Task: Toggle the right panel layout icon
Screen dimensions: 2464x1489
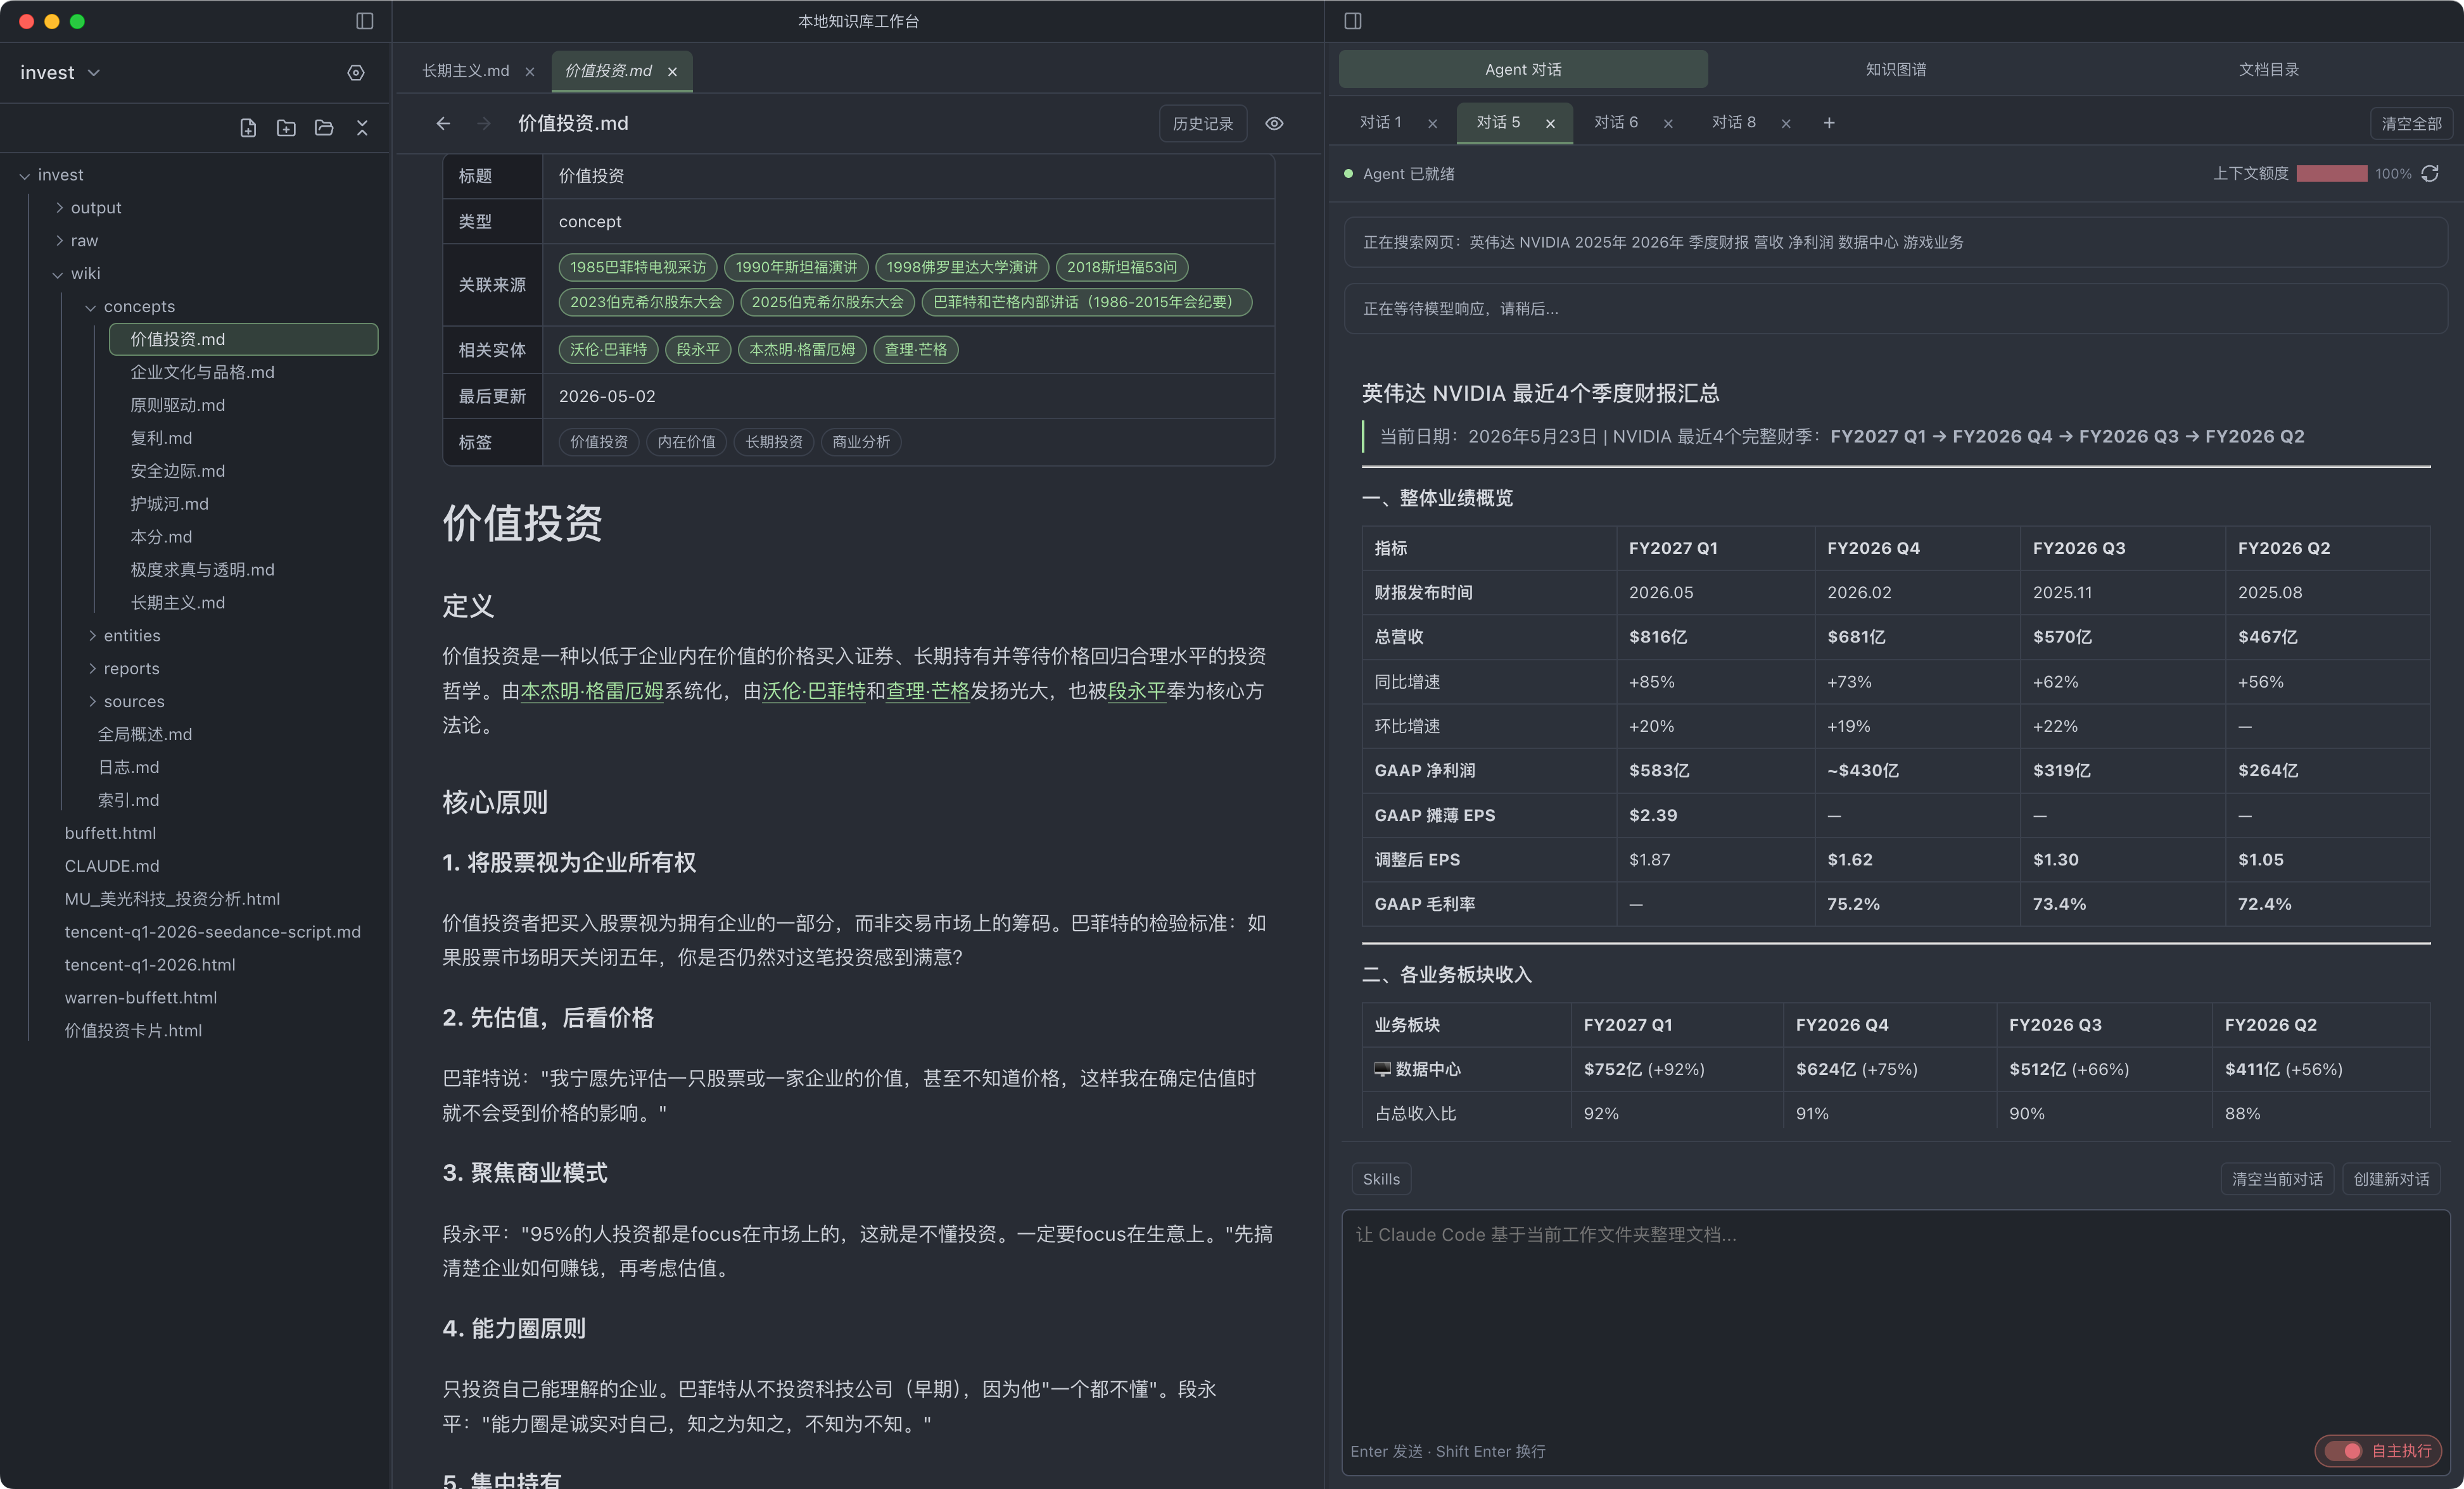Action: tap(1352, 21)
